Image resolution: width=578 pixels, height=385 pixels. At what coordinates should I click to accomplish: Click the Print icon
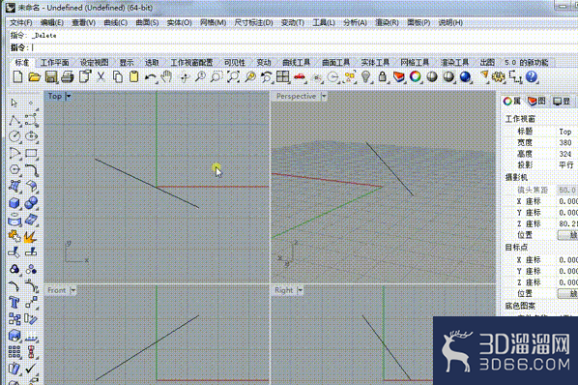point(68,77)
